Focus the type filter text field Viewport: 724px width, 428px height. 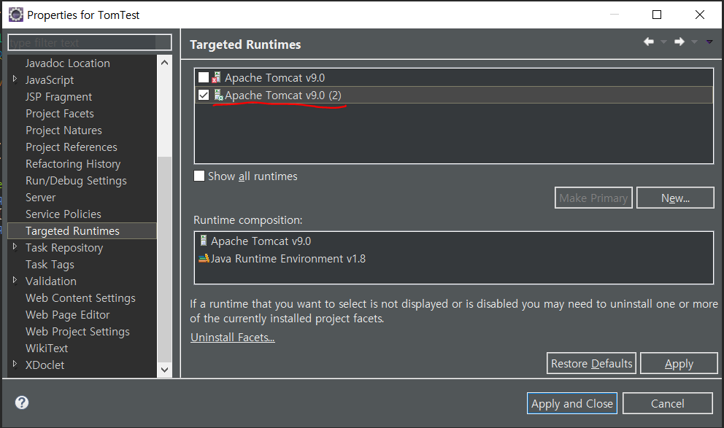coord(90,42)
